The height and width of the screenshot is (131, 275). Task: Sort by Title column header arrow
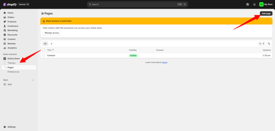(53, 50)
